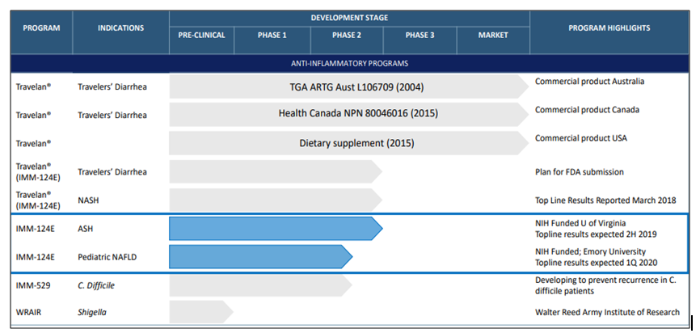Select IMM-124E in the Pediatric NAFLD row
The width and height of the screenshot is (700, 333).
click(35, 257)
